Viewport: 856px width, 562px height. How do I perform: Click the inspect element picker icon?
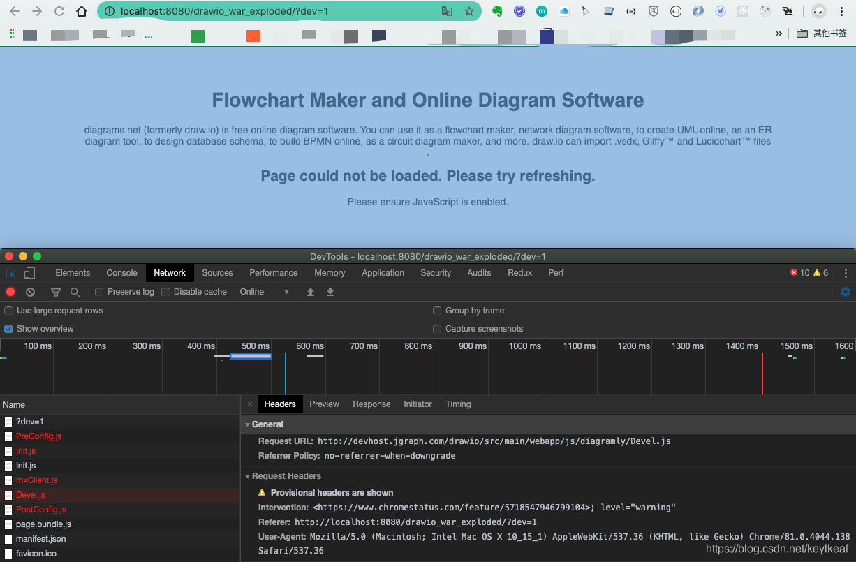tap(11, 273)
